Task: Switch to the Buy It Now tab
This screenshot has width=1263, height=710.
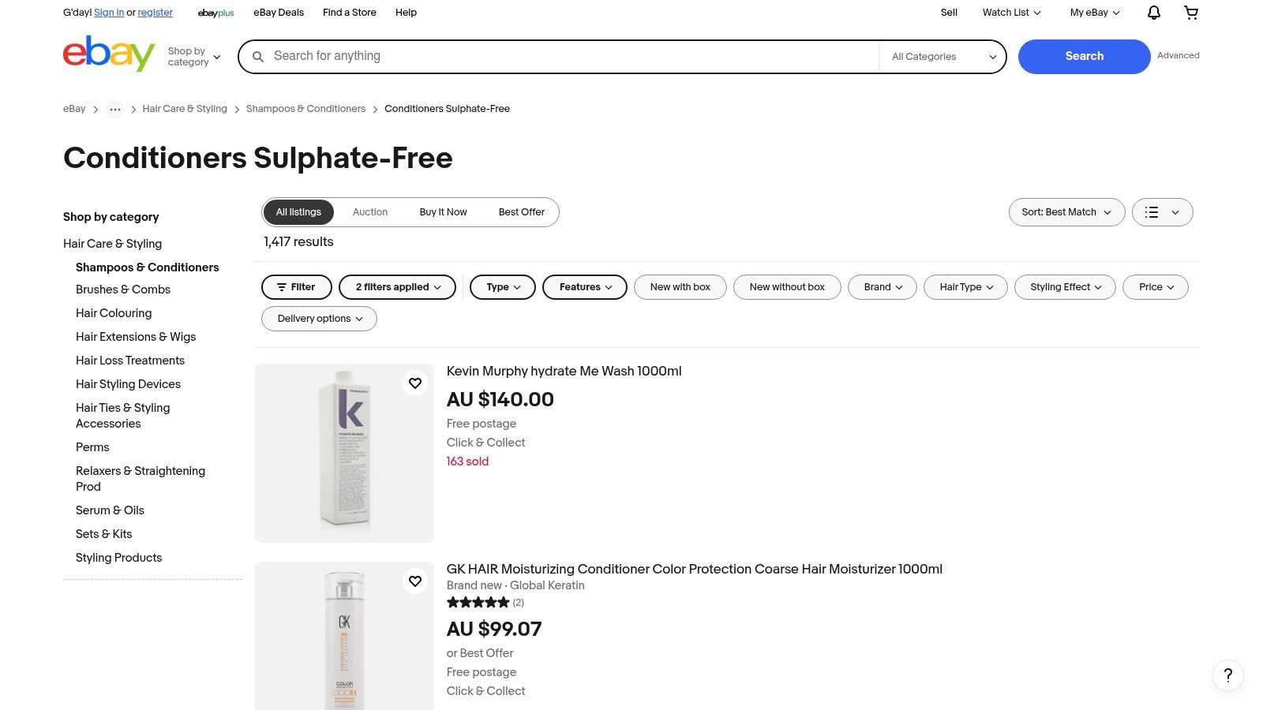Action: coord(443,211)
